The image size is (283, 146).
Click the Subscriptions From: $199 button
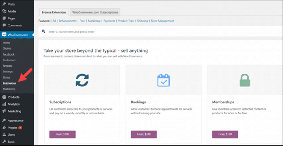coord(62,134)
